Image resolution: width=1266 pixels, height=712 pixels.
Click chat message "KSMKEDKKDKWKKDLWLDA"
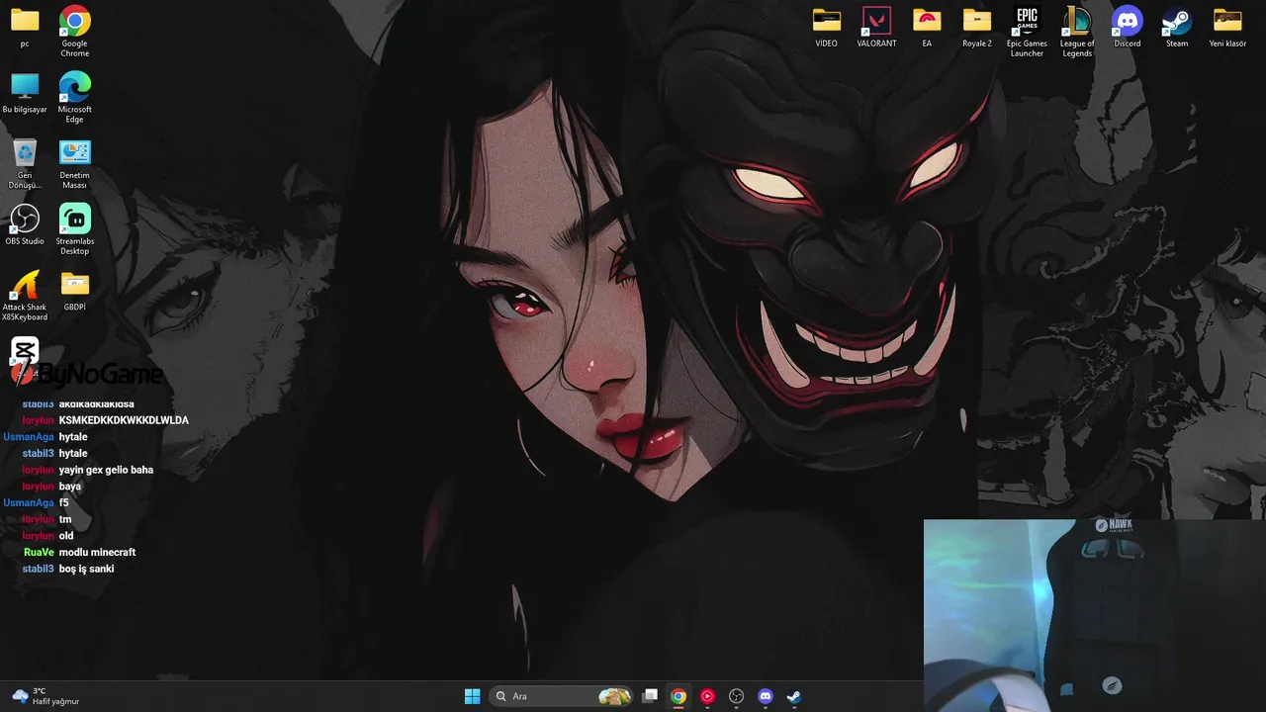click(x=124, y=420)
